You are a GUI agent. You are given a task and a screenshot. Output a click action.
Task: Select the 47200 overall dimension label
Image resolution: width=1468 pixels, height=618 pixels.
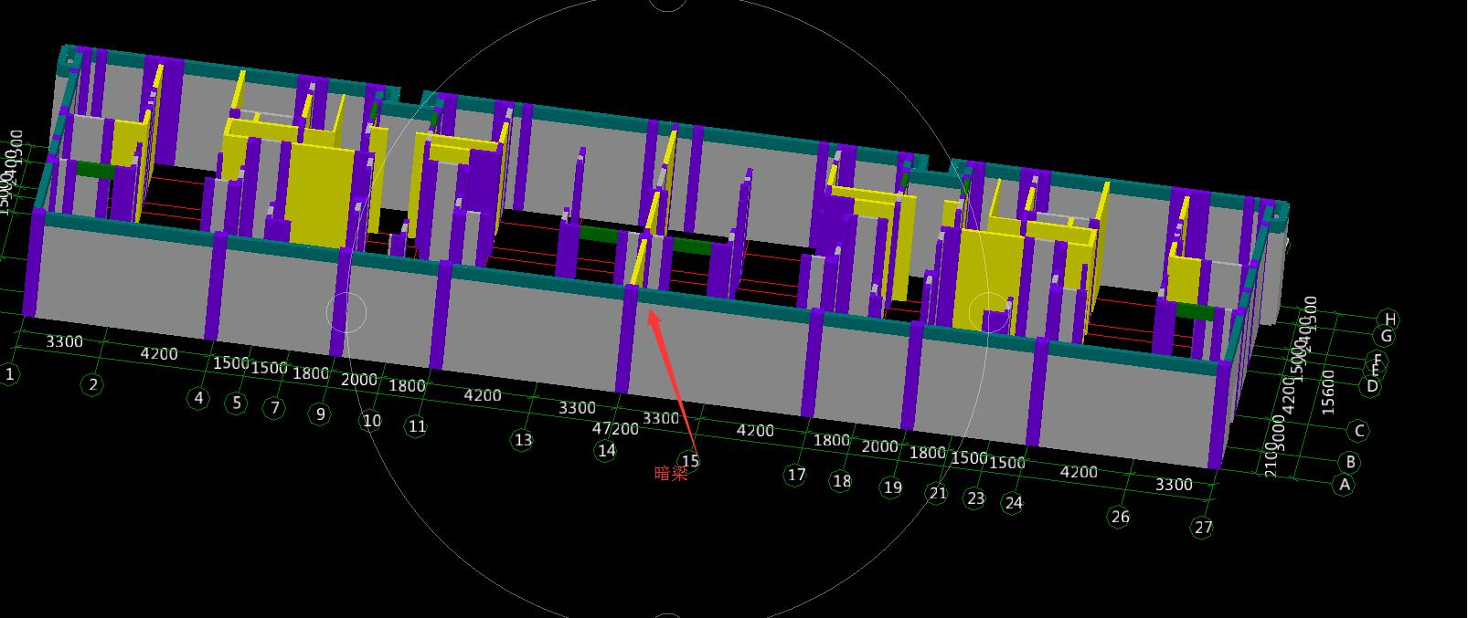(615, 428)
